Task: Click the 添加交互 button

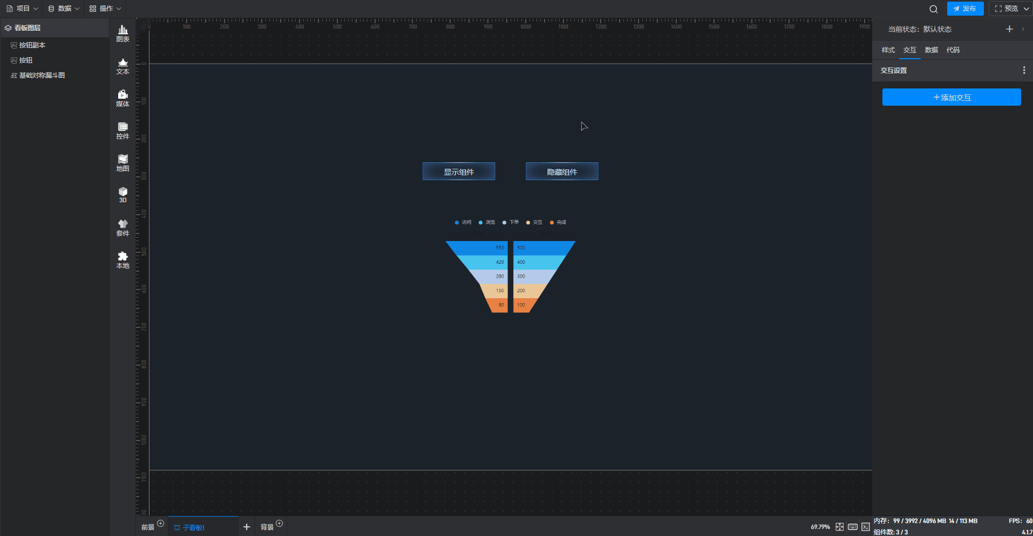Action: (952, 97)
